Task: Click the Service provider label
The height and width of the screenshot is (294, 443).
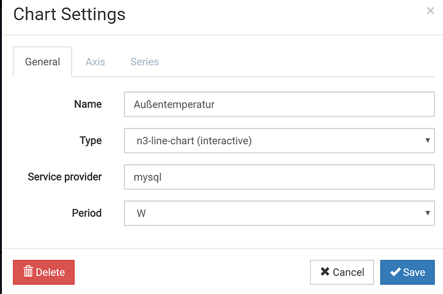Action: tap(65, 176)
